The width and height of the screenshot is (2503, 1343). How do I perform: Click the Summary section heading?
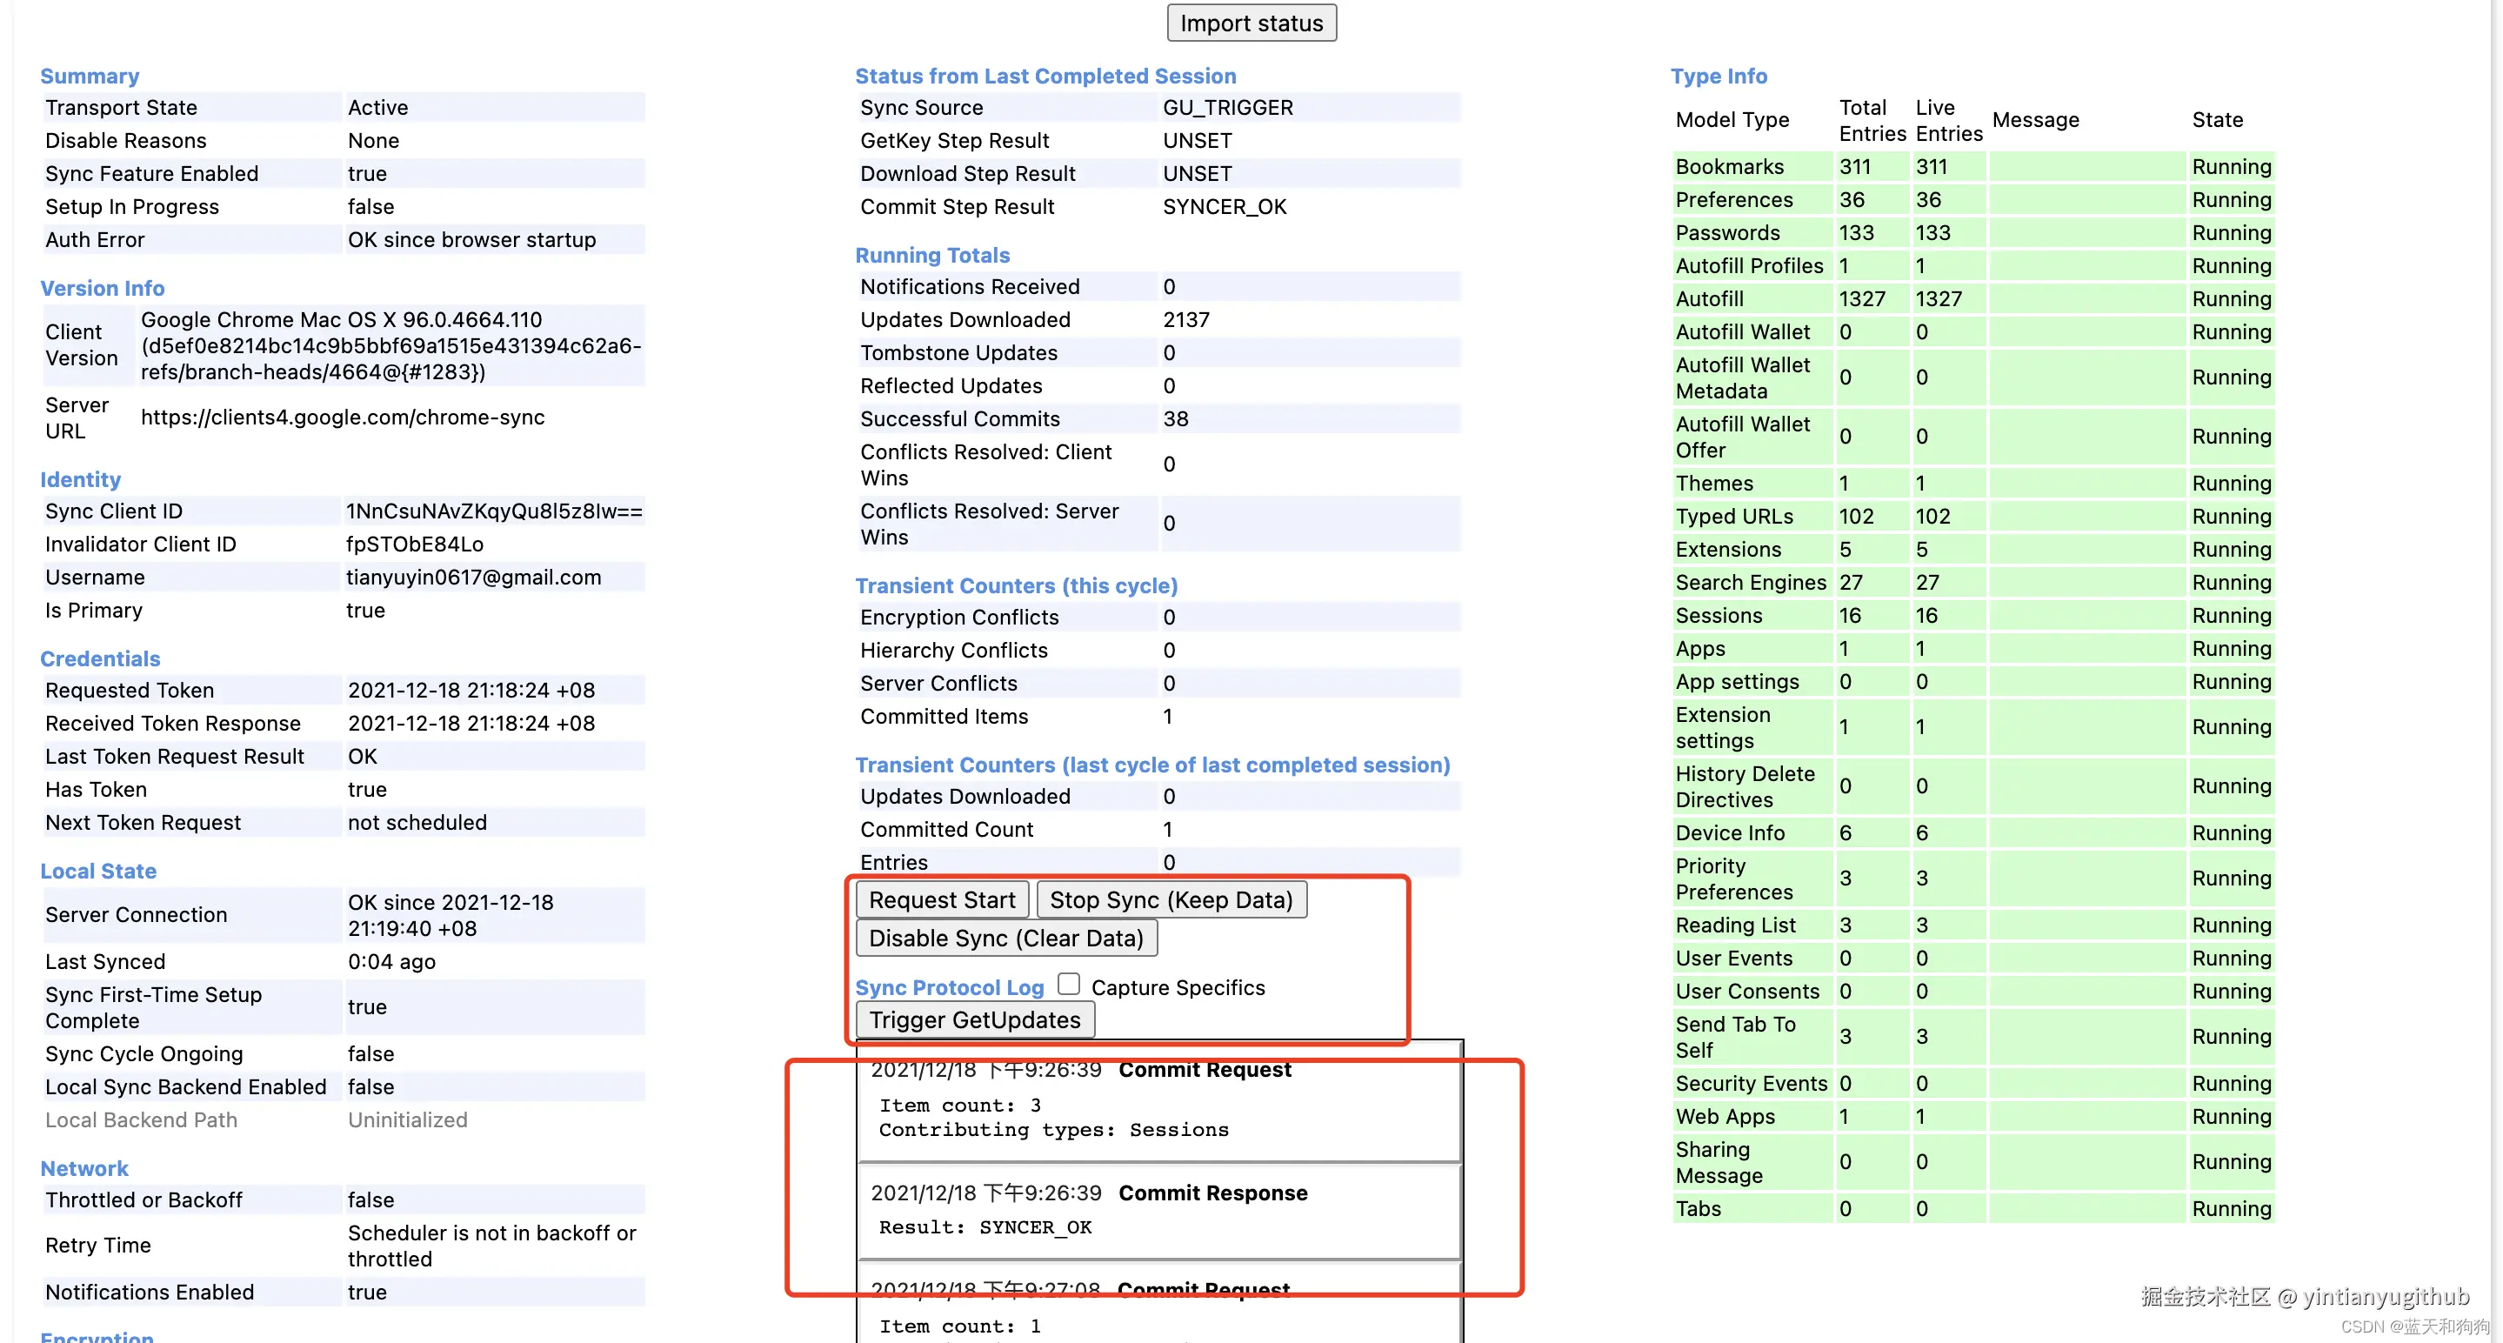click(90, 76)
